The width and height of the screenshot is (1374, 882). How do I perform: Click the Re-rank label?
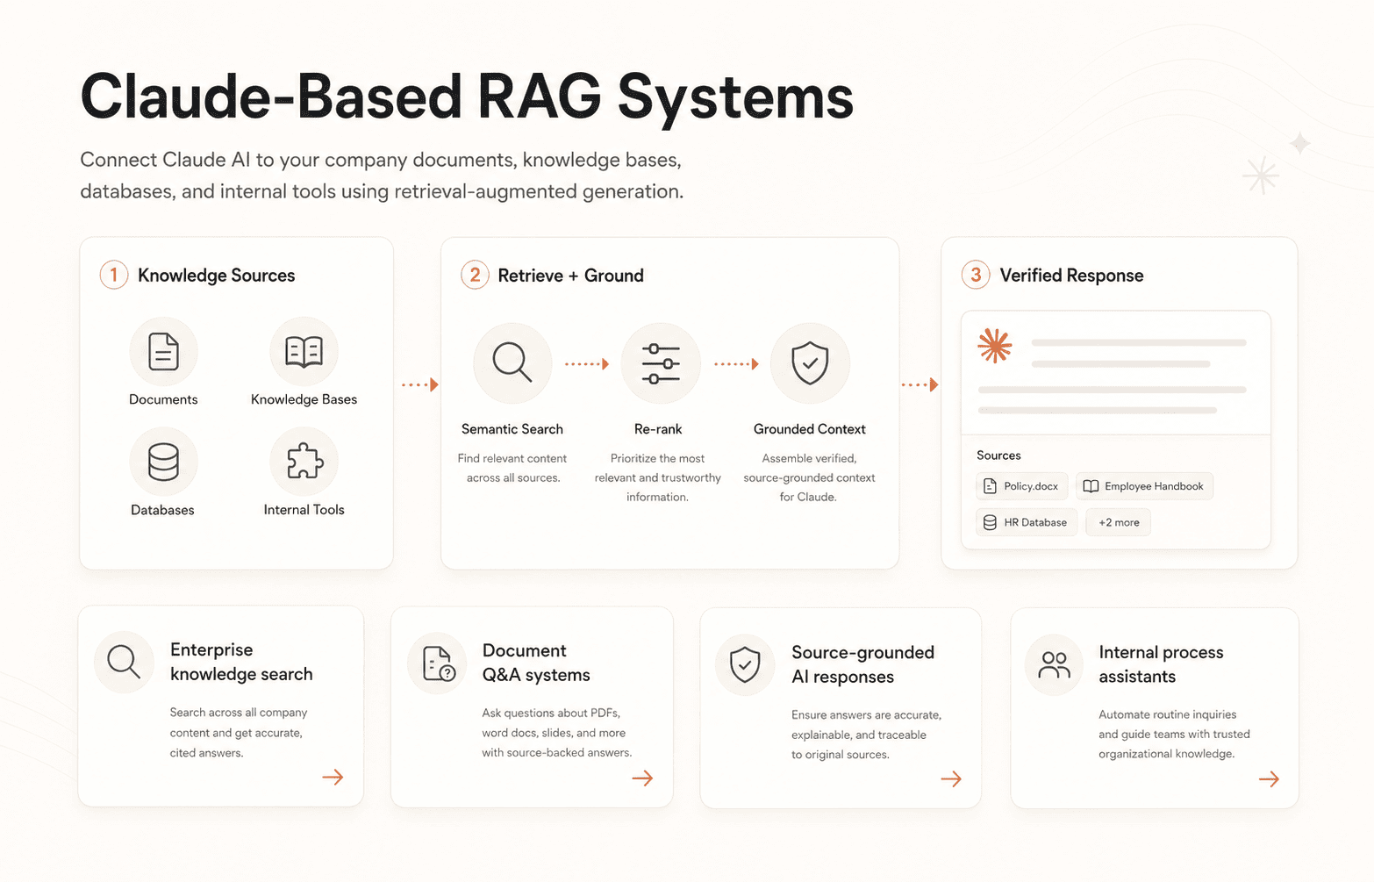tap(658, 429)
